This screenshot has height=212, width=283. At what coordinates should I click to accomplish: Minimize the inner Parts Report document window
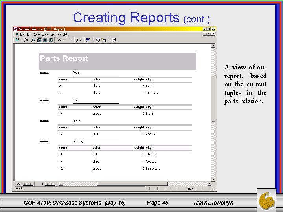click(x=204, y=34)
